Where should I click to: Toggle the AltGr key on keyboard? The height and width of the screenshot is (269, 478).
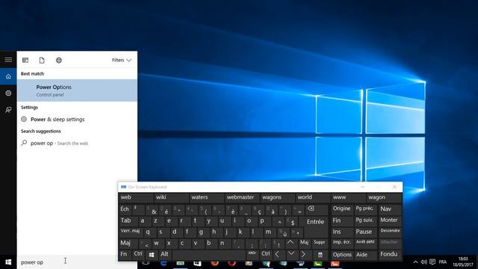pos(252,254)
